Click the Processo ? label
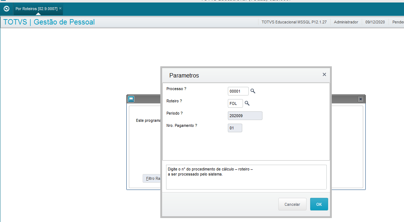The width and height of the screenshot is (404, 222). [x=176, y=89]
